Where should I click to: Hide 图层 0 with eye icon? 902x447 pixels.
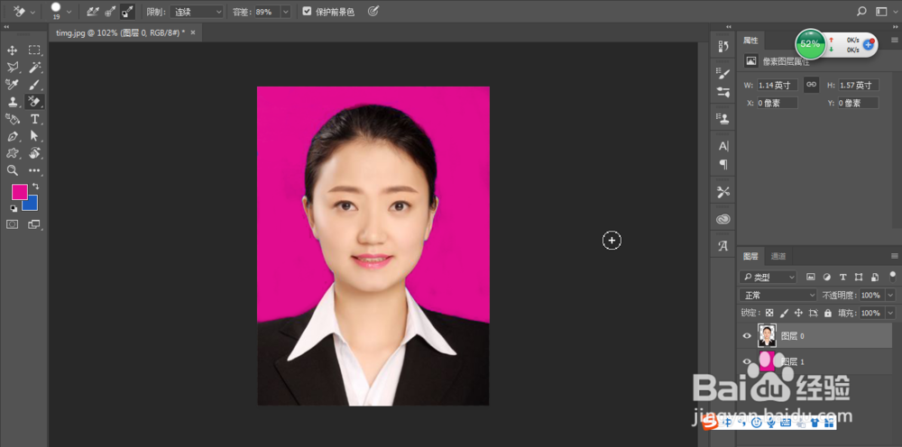click(747, 335)
